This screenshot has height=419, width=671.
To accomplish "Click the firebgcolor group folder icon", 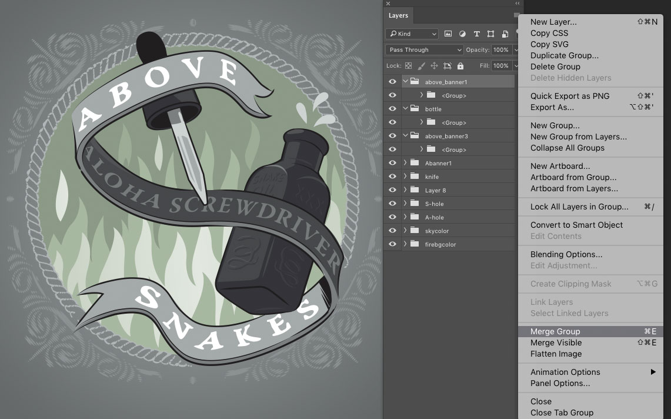I will click(x=415, y=244).
